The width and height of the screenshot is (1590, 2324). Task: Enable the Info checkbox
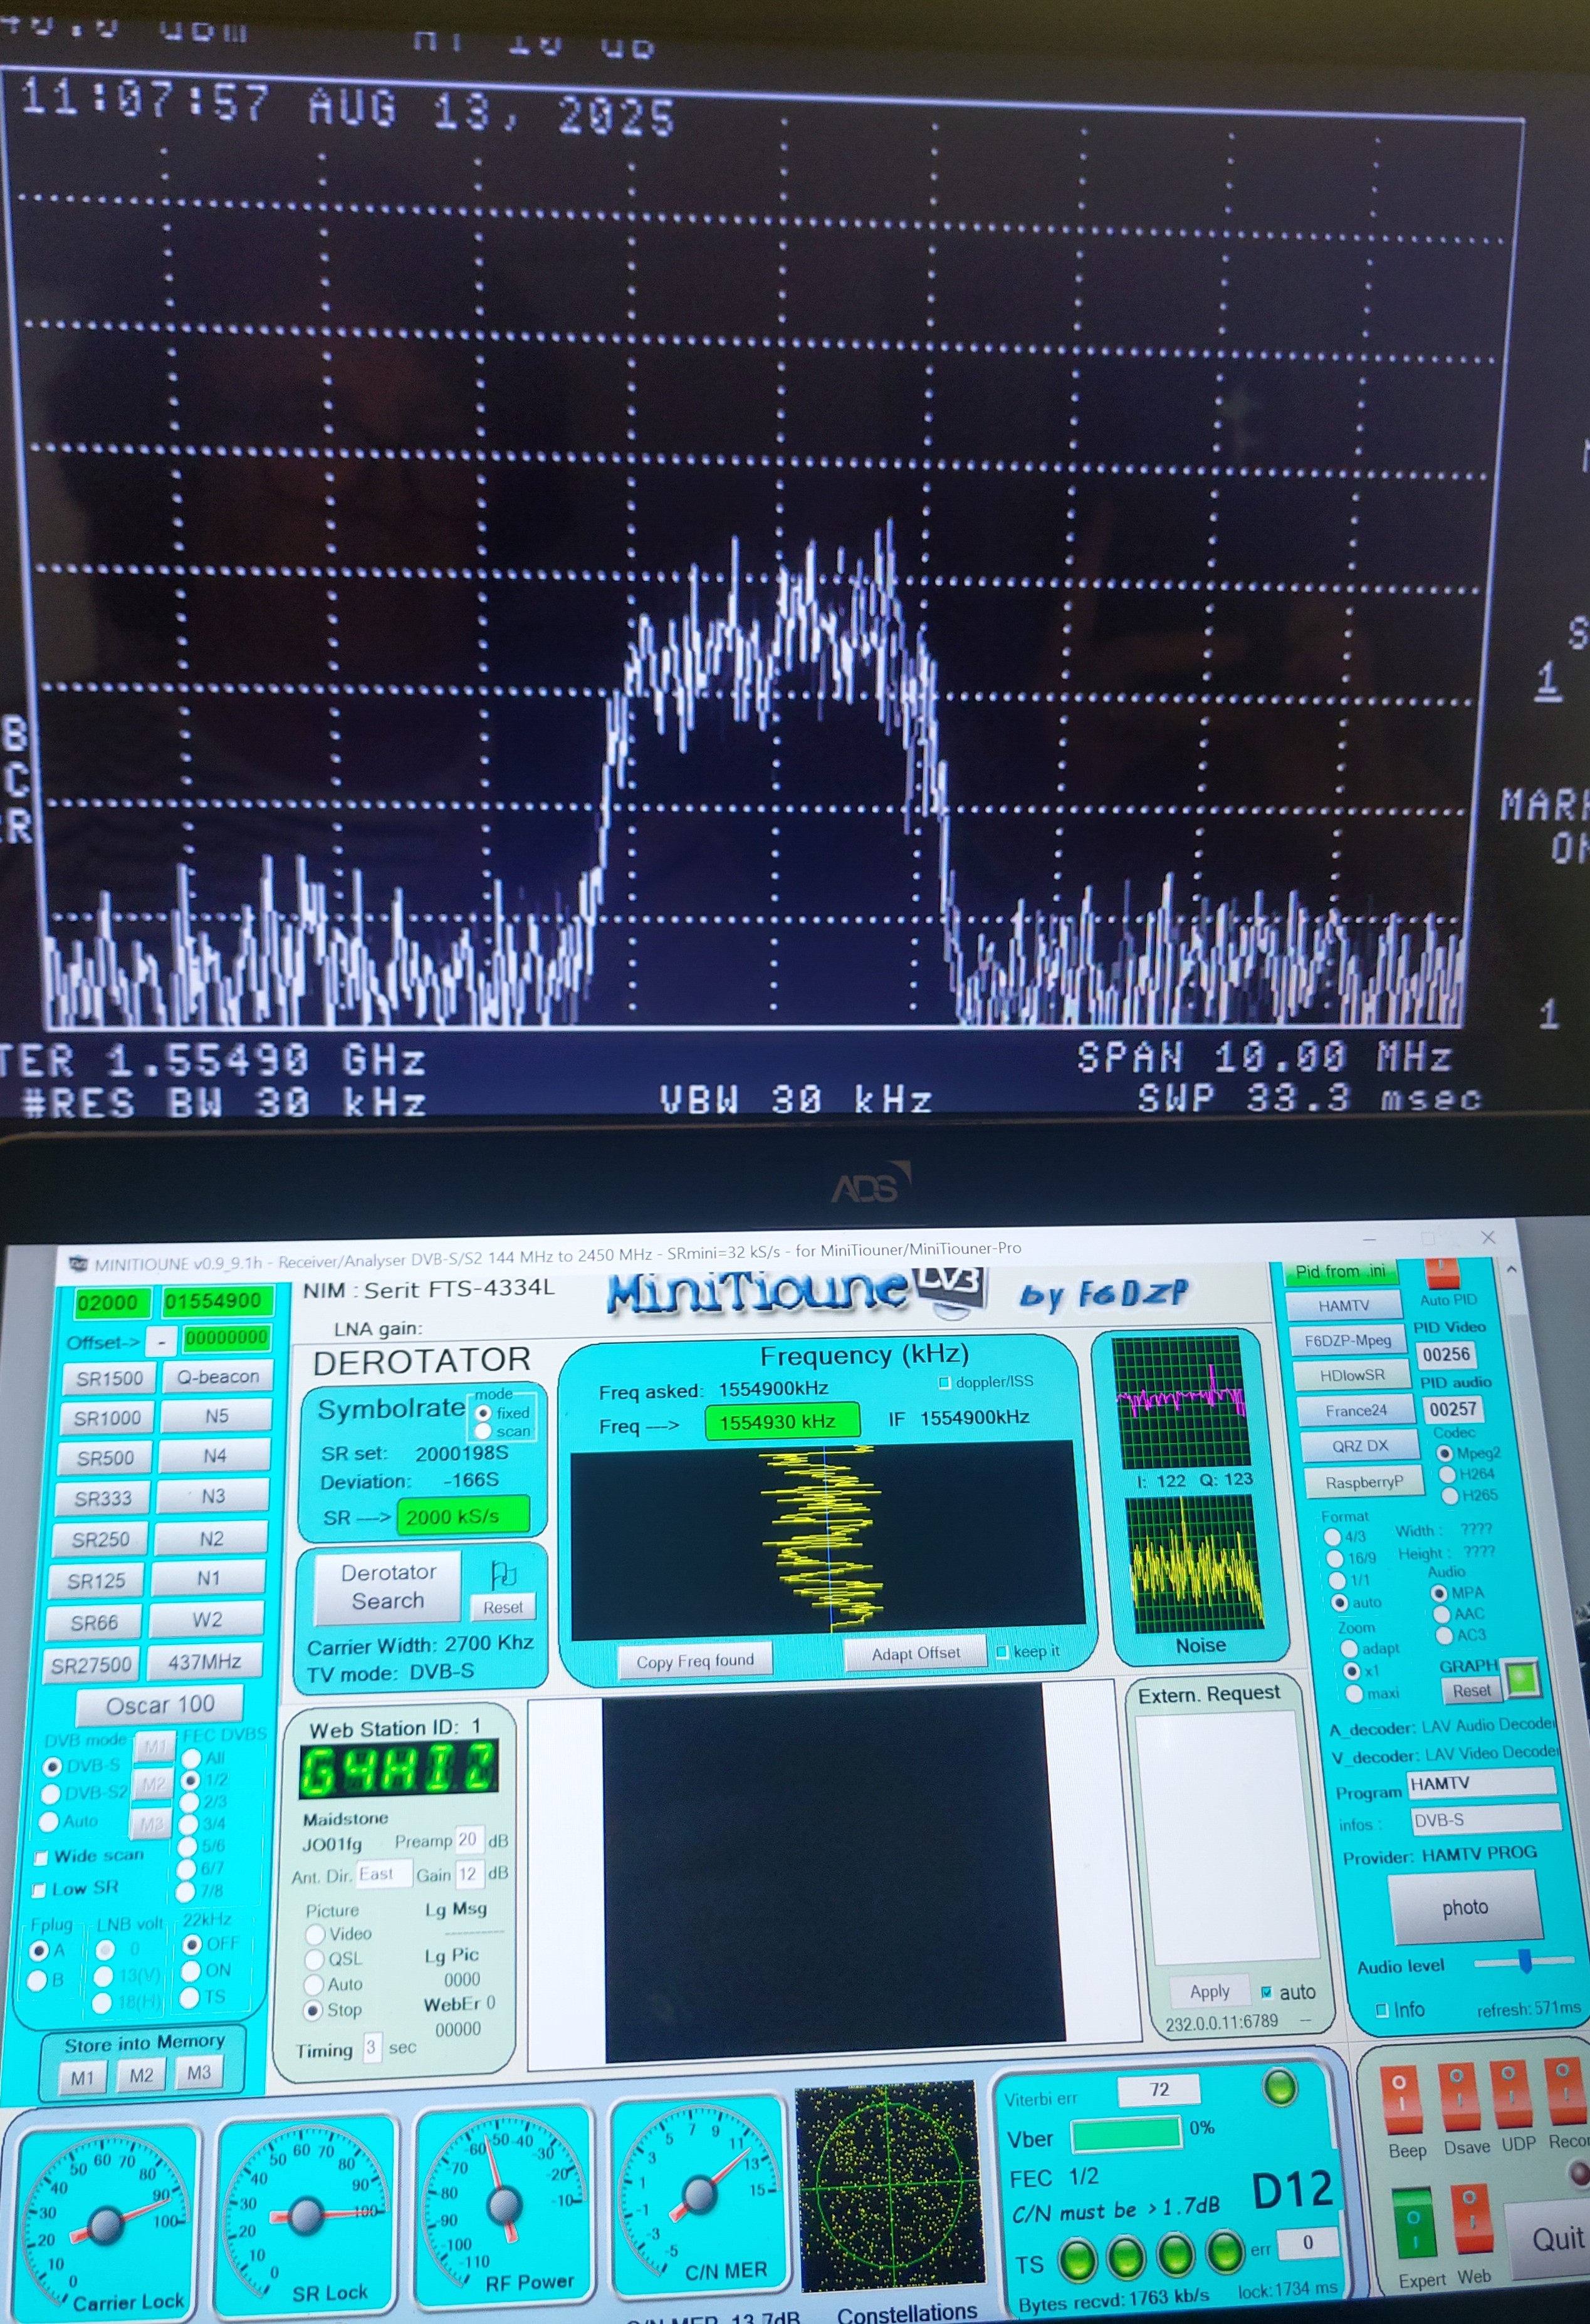1382,2010
